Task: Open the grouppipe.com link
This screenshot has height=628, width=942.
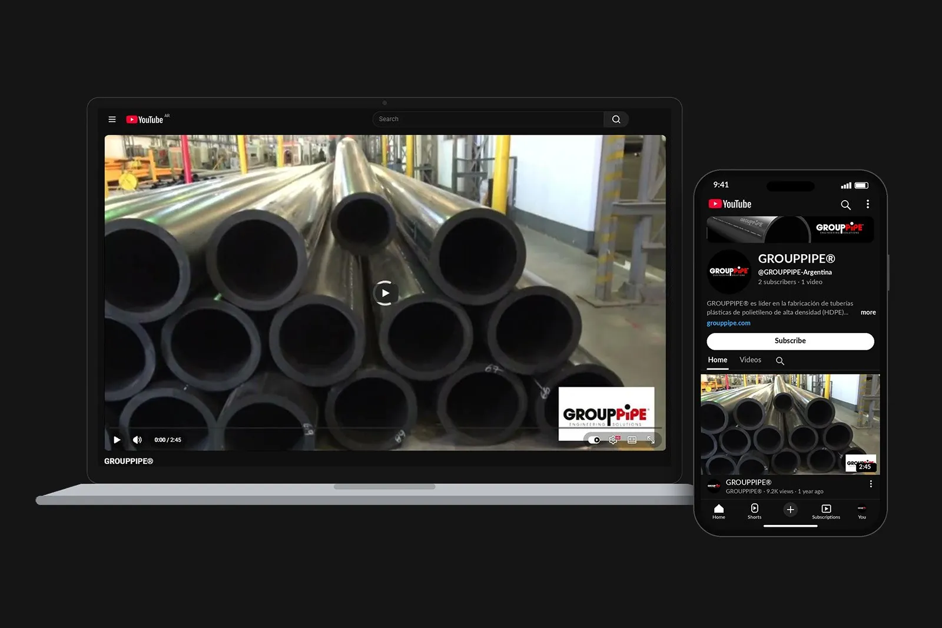Action: [x=728, y=323]
